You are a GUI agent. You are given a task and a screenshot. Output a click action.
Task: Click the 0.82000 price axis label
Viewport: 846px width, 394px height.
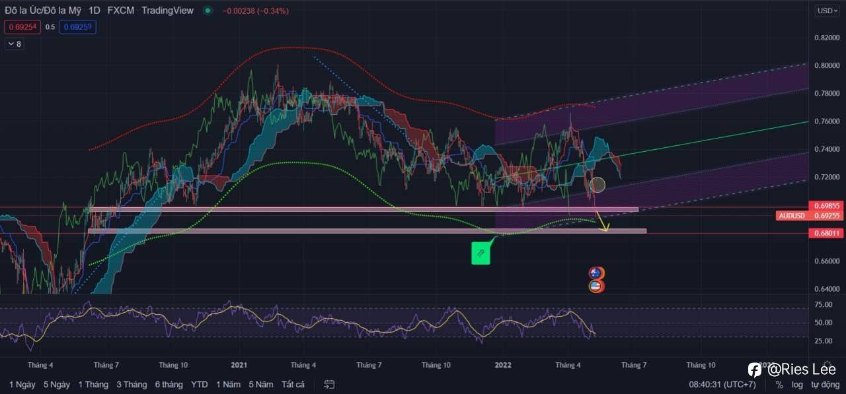click(x=827, y=38)
